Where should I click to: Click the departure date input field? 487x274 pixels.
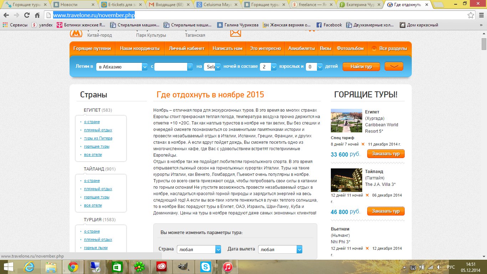tap(171, 67)
